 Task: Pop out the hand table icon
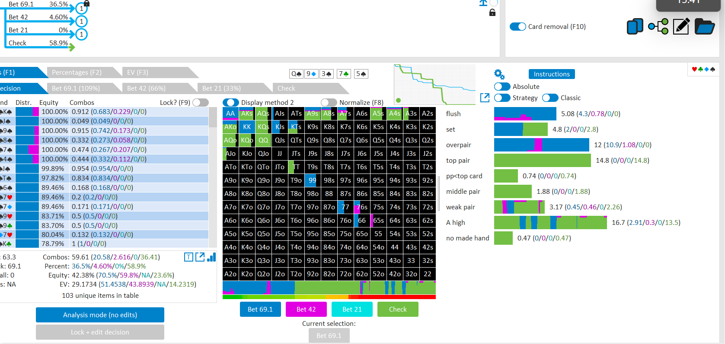[x=200, y=257]
